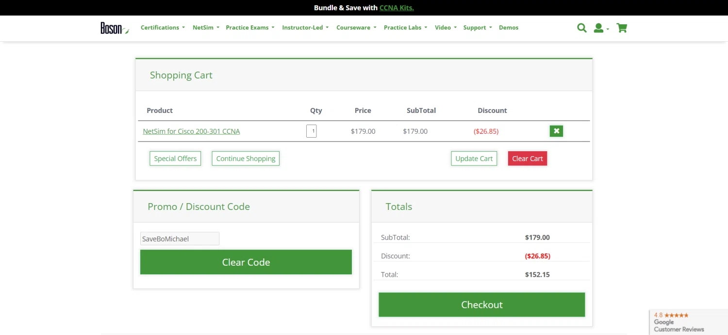Screen dimensions: 728x335
Task: Click the Special Offers button
Action: click(175, 159)
